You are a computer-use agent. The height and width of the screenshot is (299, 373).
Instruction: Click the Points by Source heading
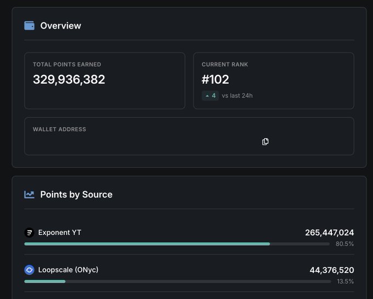tap(76, 194)
